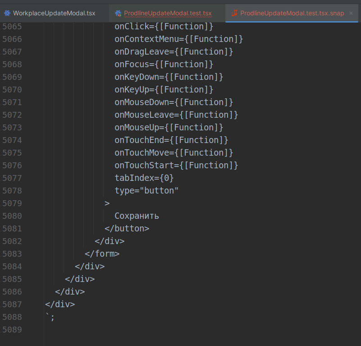Place cursor on onMouseDown={[Function]} line

[174, 102]
